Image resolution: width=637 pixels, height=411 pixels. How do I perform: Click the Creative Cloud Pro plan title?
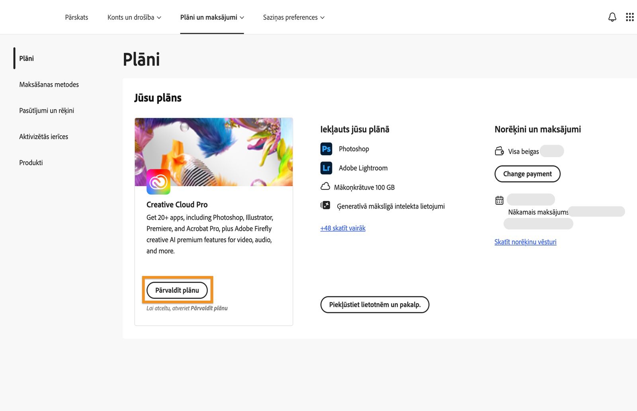(177, 205)
